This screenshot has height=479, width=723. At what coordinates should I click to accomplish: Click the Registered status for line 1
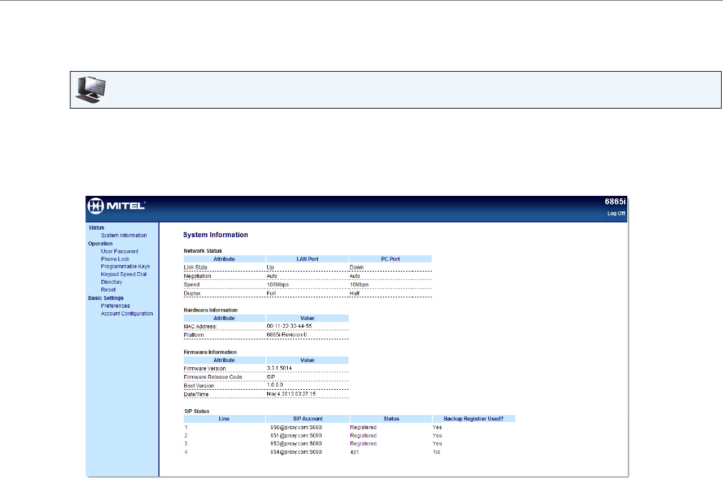363,427
